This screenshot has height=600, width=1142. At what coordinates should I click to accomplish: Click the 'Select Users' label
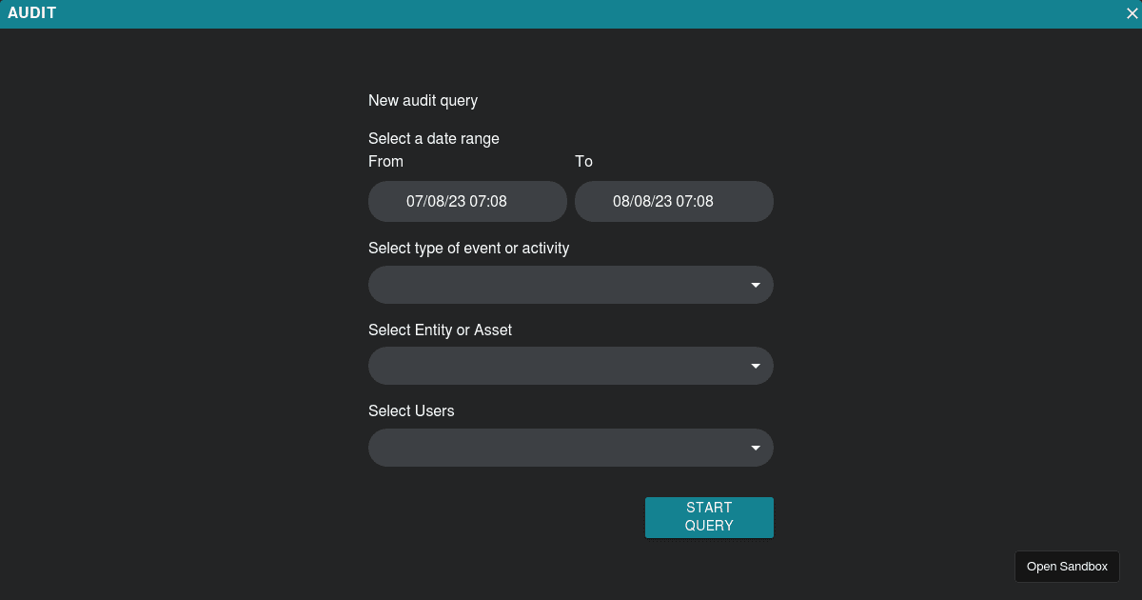point(411,411)
